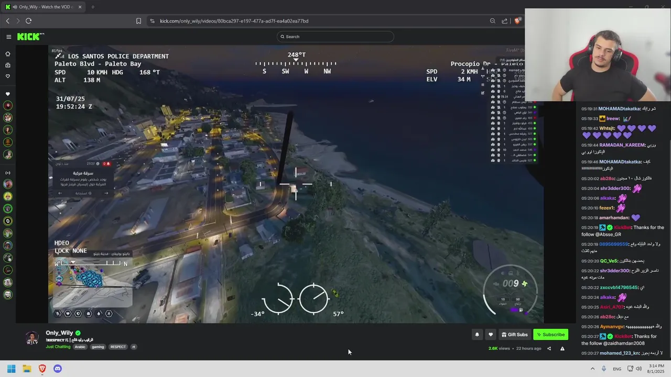Open the Browse icon in Kick sidebar

8,65
